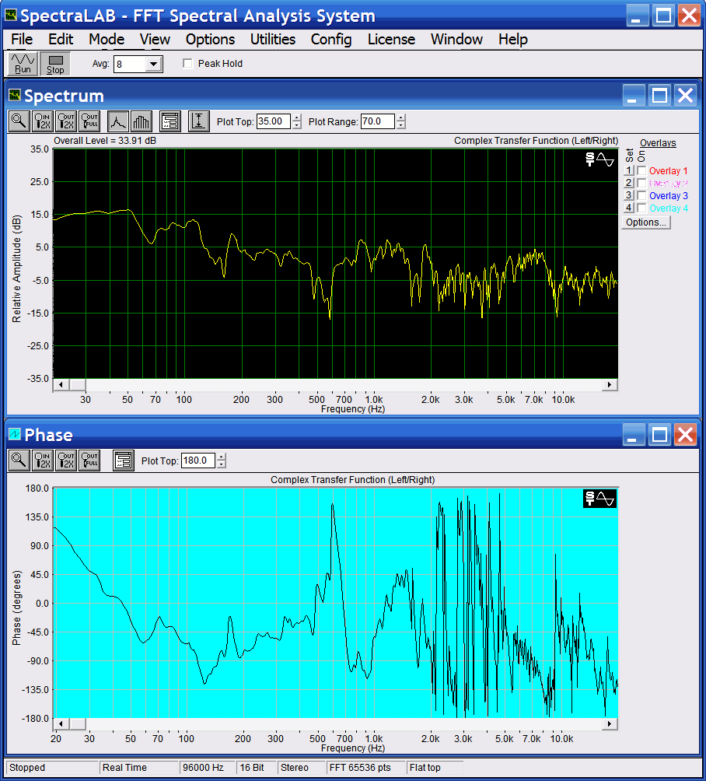The height and width of the screenshot is (781, 706).
Task: Open the Phase window options dialog icon
Action: tap(123, 460)
